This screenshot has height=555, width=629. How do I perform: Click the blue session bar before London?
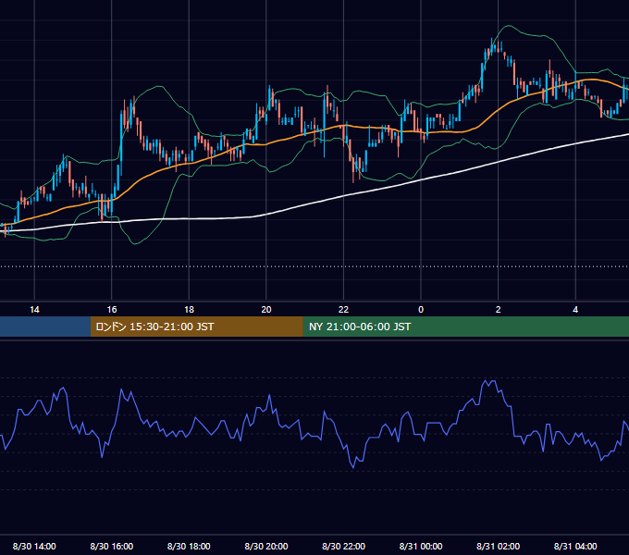[x=45, y=327]
